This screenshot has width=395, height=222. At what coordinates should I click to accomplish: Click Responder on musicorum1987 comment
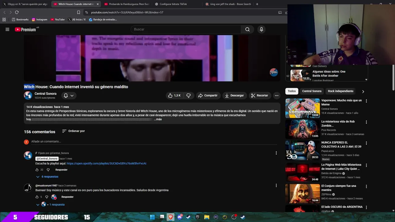(x=67, y=197)
